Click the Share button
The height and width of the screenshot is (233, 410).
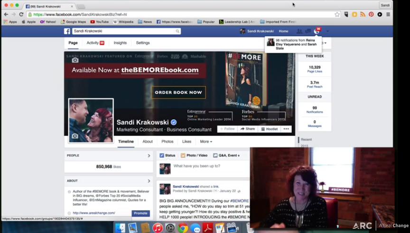[x=248, y=129]
